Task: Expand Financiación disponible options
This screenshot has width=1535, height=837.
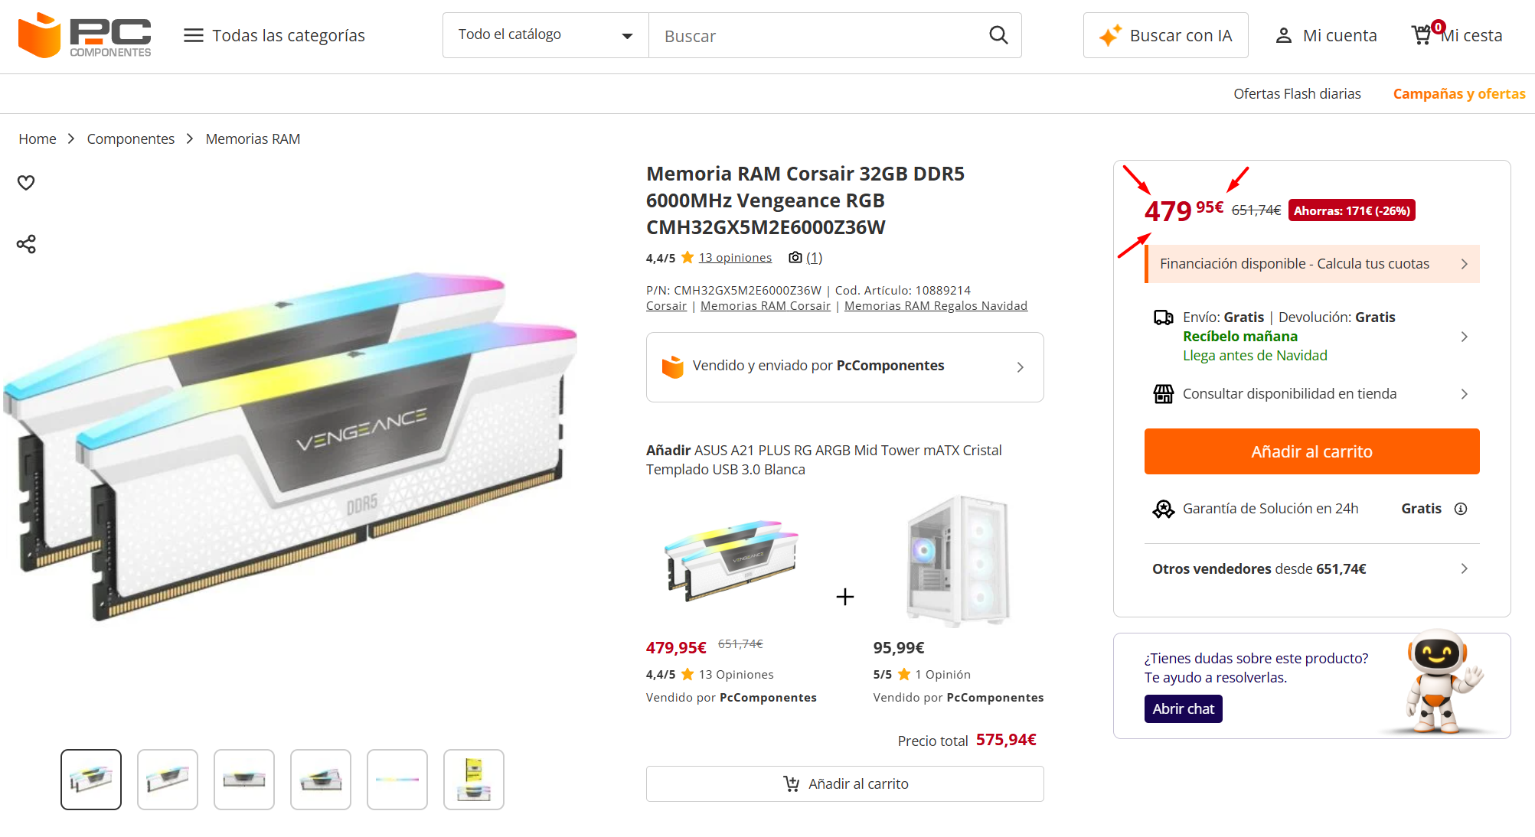Action: coord(1312,264)
